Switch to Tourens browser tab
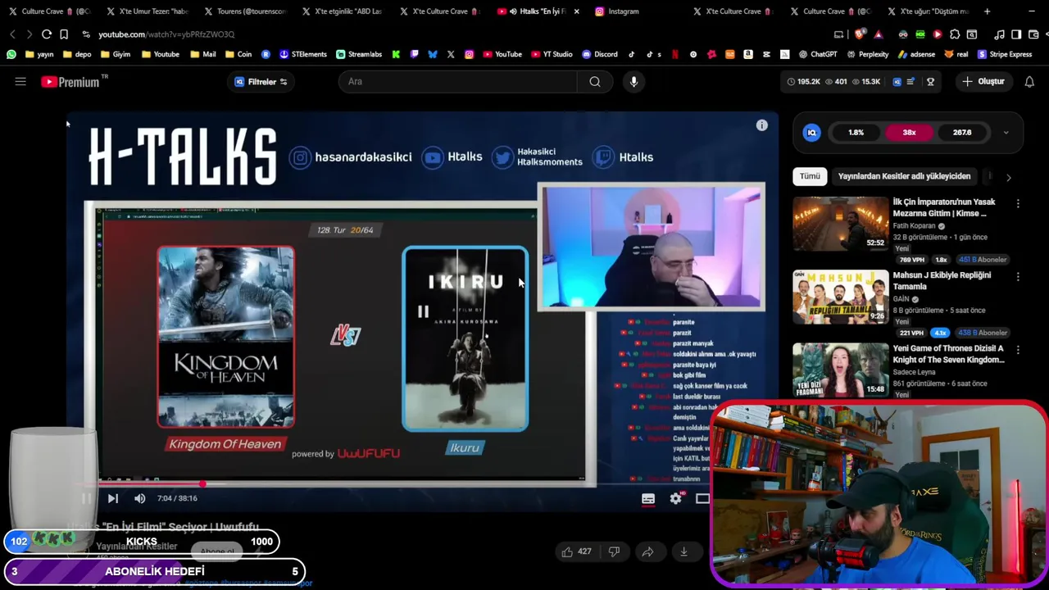 (x=245, y=11)
